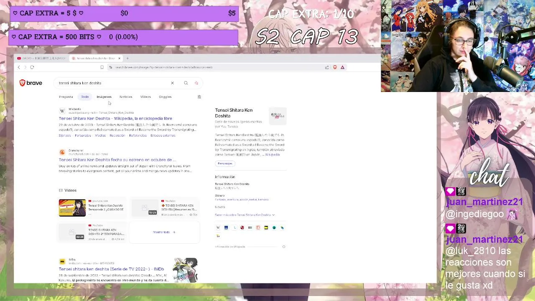Click the Personajes sublink under Wikipedia result
Image resolution: width=535 pixels, height=301 pixels.
(x=83, y=135)
